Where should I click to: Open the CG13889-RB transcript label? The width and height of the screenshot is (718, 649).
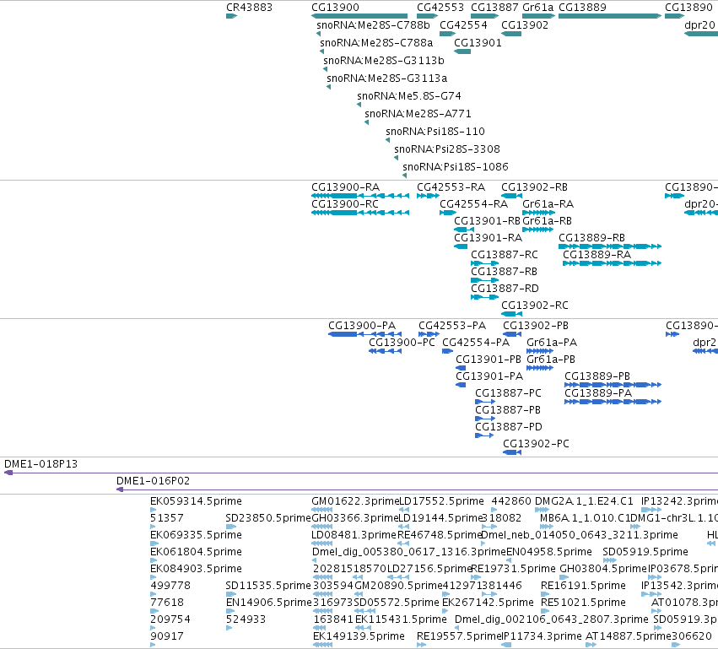(591, 238)
